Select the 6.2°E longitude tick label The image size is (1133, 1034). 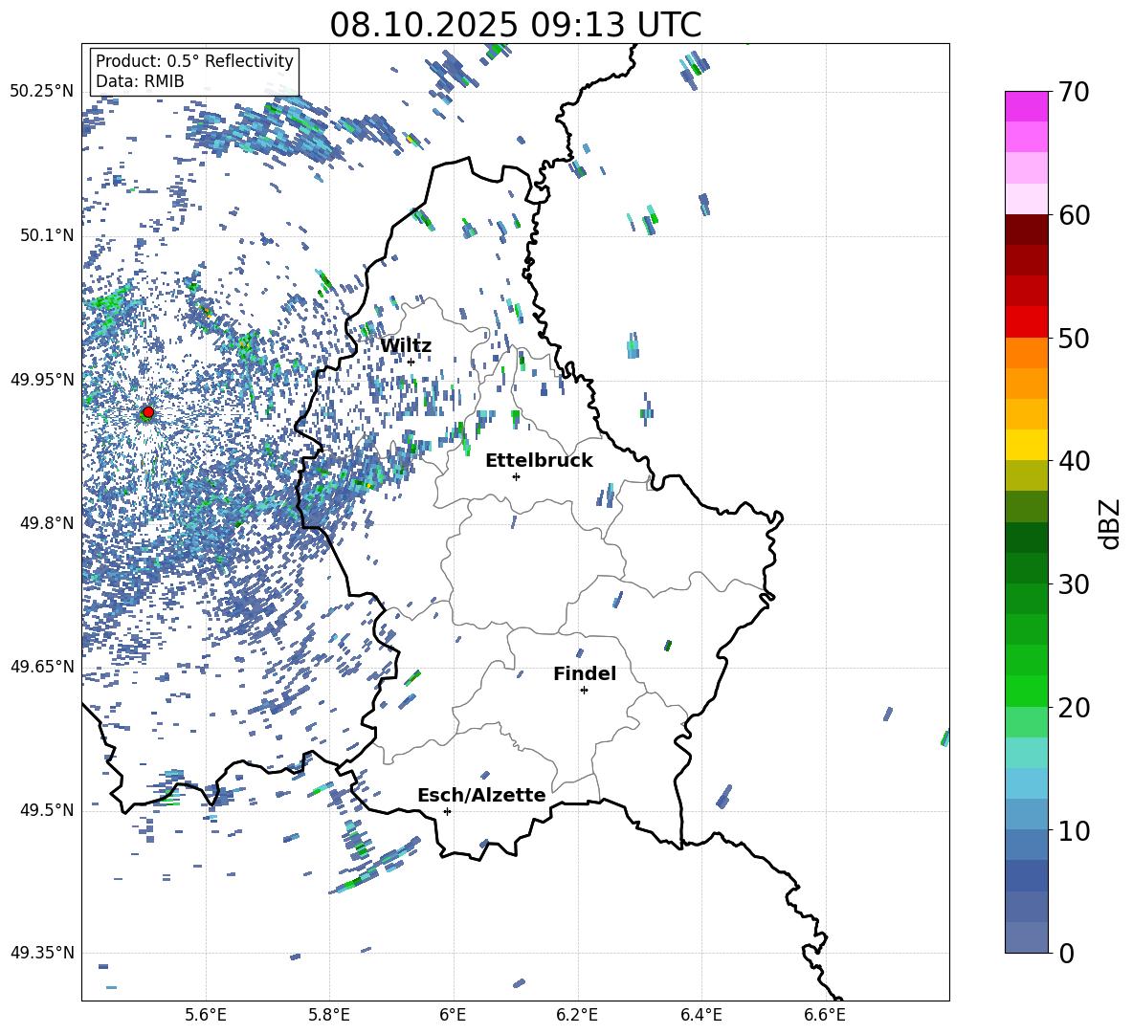click(x=577, y=1014)
